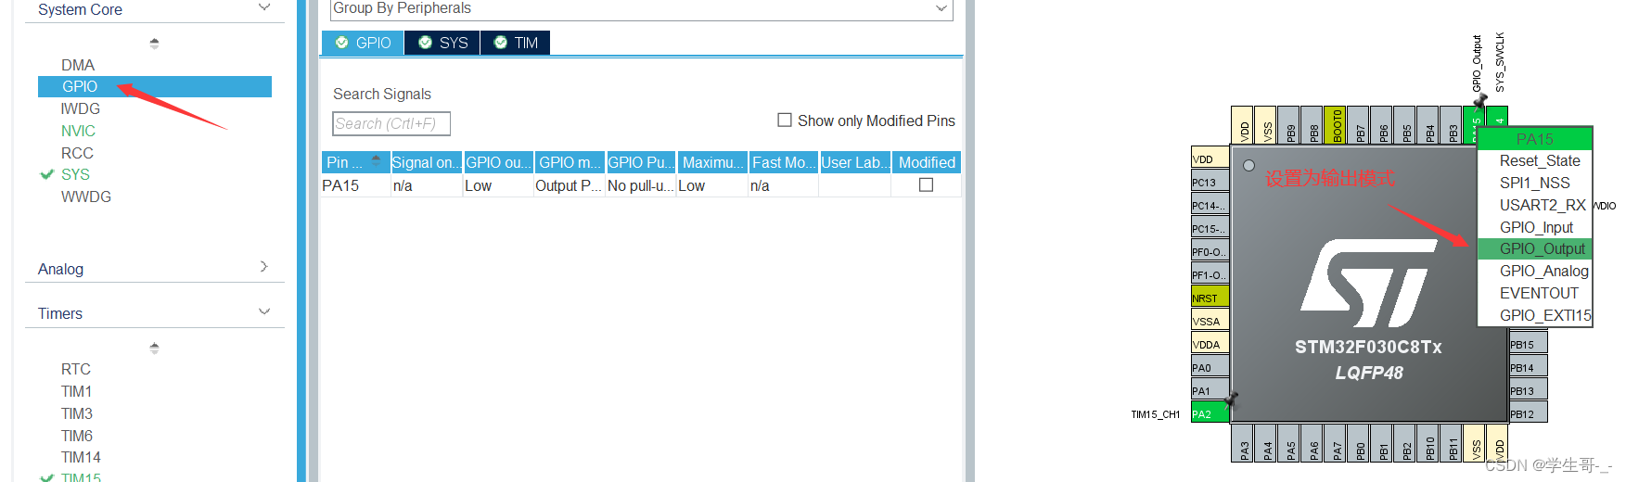
Task: Click pin NRST on the chip
Action: [1210, 298]
